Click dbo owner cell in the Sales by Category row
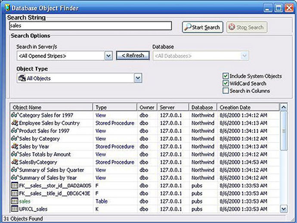 click(x=144, y=139)
